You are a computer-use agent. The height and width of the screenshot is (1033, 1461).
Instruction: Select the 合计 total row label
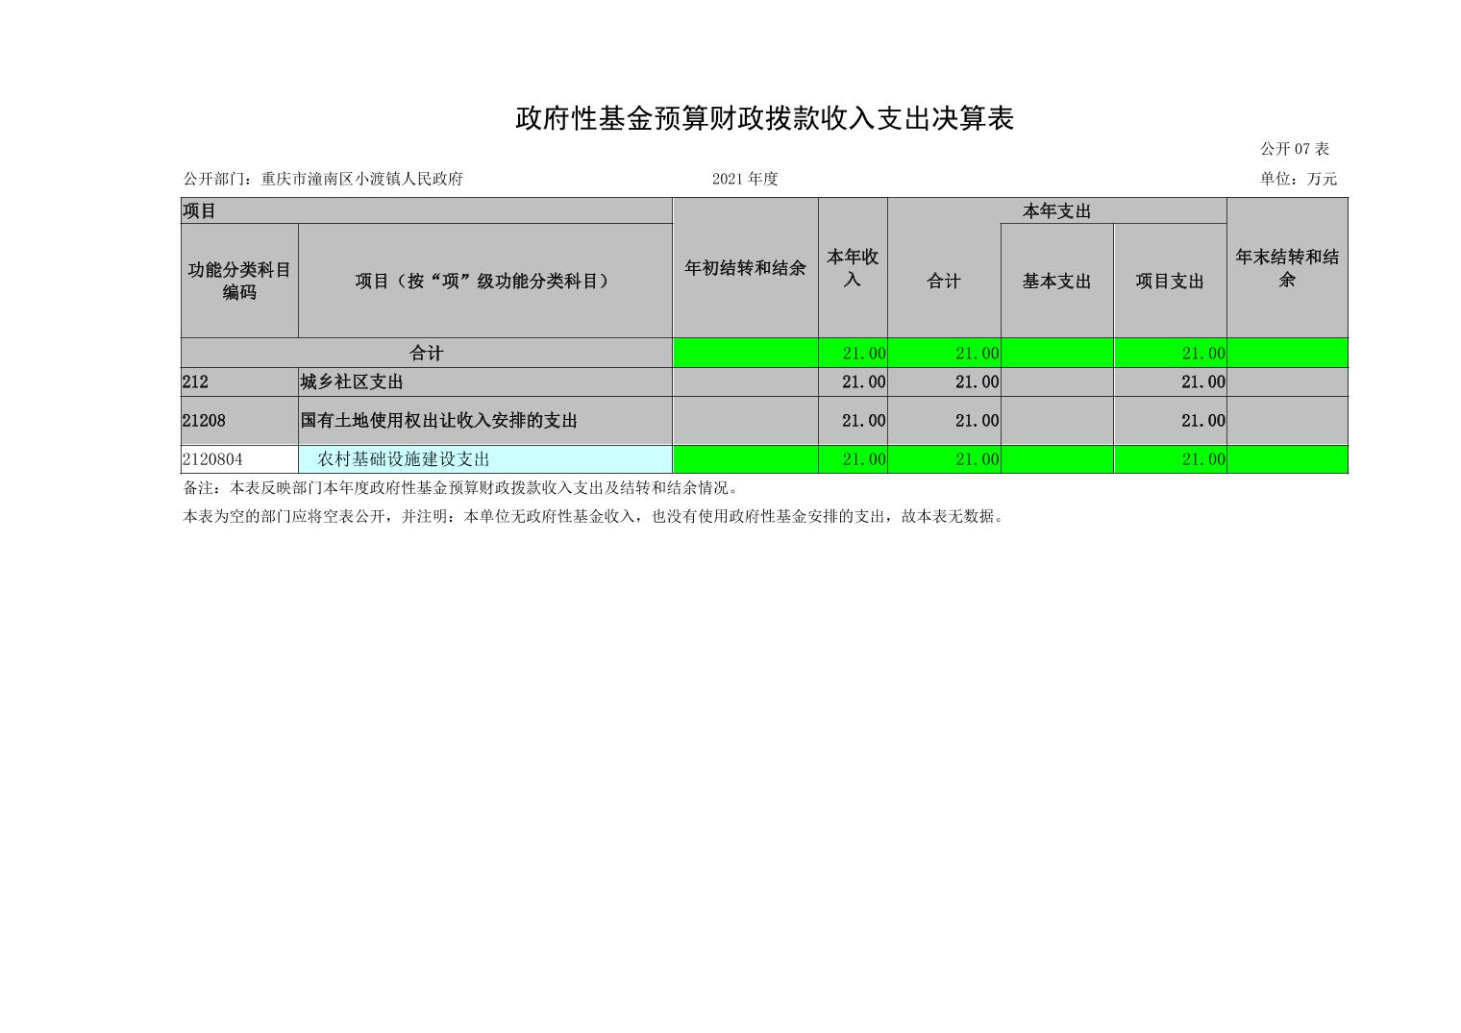pos(427,353)
